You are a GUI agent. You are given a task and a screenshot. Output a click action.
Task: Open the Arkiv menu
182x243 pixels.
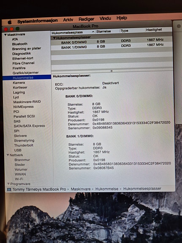pos(68,20)
